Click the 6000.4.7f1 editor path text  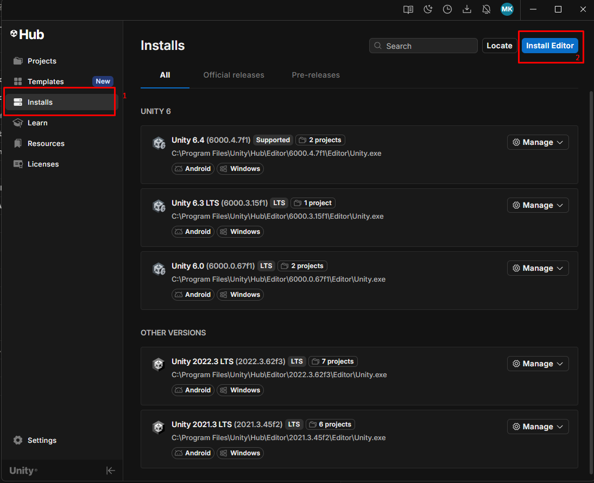point(276,153)
